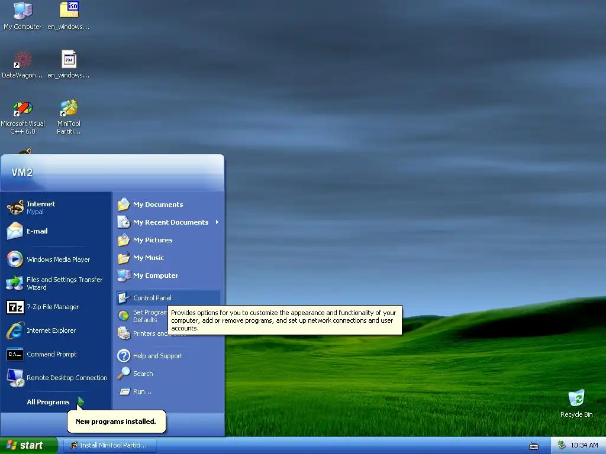Select the en_windows text file icon on desktop

tap(69, 64)
